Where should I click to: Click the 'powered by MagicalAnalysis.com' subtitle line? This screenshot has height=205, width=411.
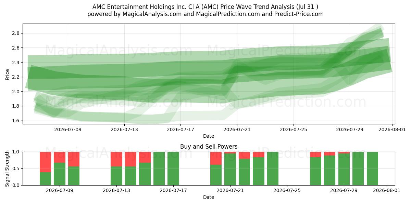tap(206, 14)
